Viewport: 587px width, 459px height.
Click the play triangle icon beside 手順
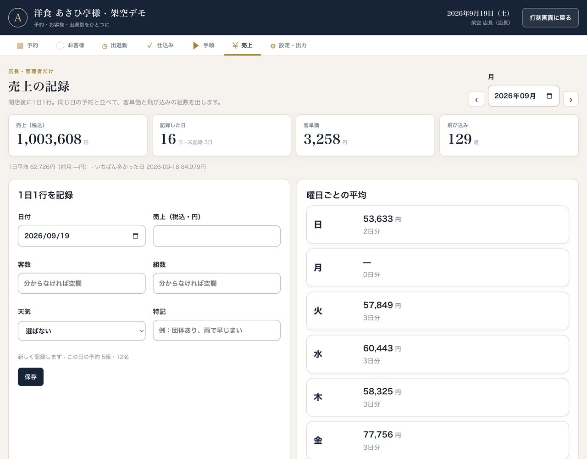[196, 45]
